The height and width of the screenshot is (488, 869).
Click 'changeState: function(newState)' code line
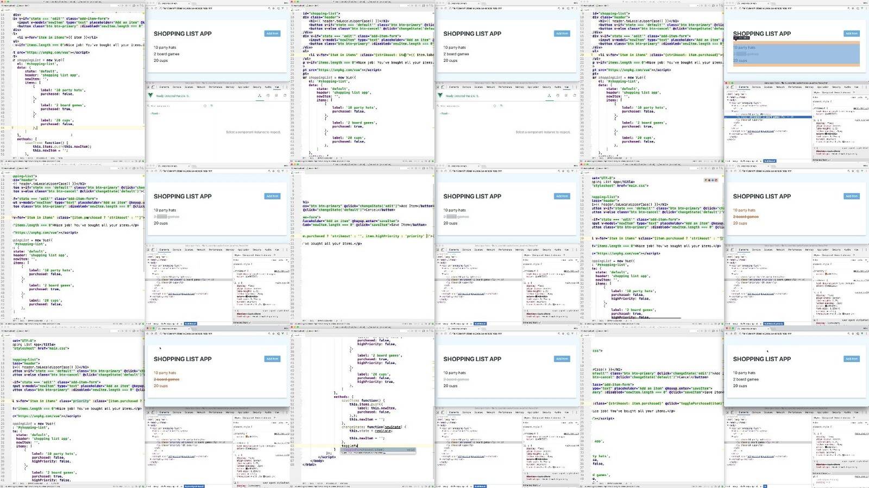tap(374, 427)
